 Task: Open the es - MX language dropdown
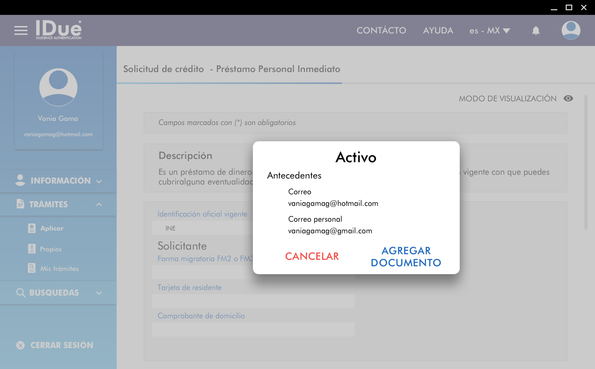489,31
